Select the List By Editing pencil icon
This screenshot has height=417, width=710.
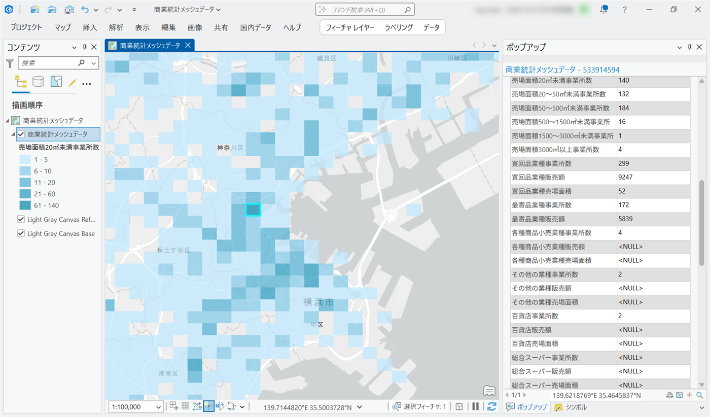click(72, 82)
